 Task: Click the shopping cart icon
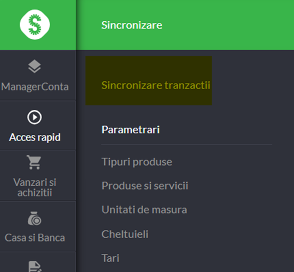click(x=34, y=162)
